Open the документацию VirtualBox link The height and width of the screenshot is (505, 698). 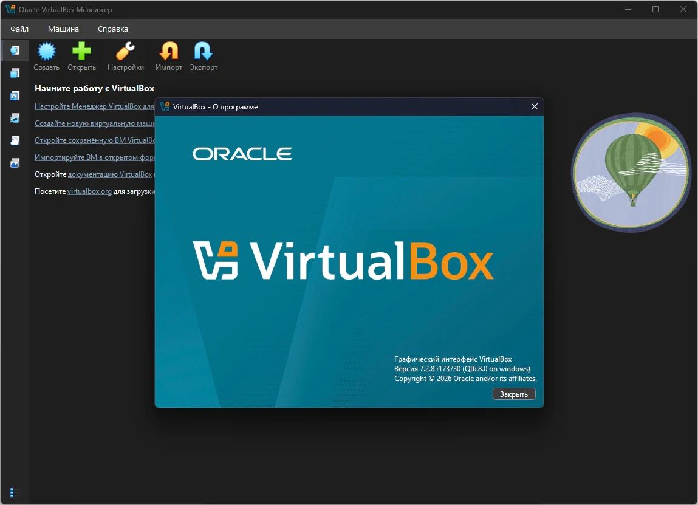(110, 174)
